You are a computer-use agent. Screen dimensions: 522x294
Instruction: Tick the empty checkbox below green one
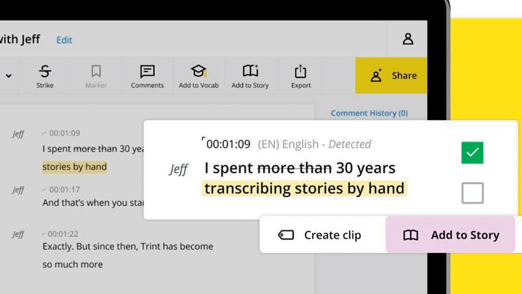click(x=472, y=193)
